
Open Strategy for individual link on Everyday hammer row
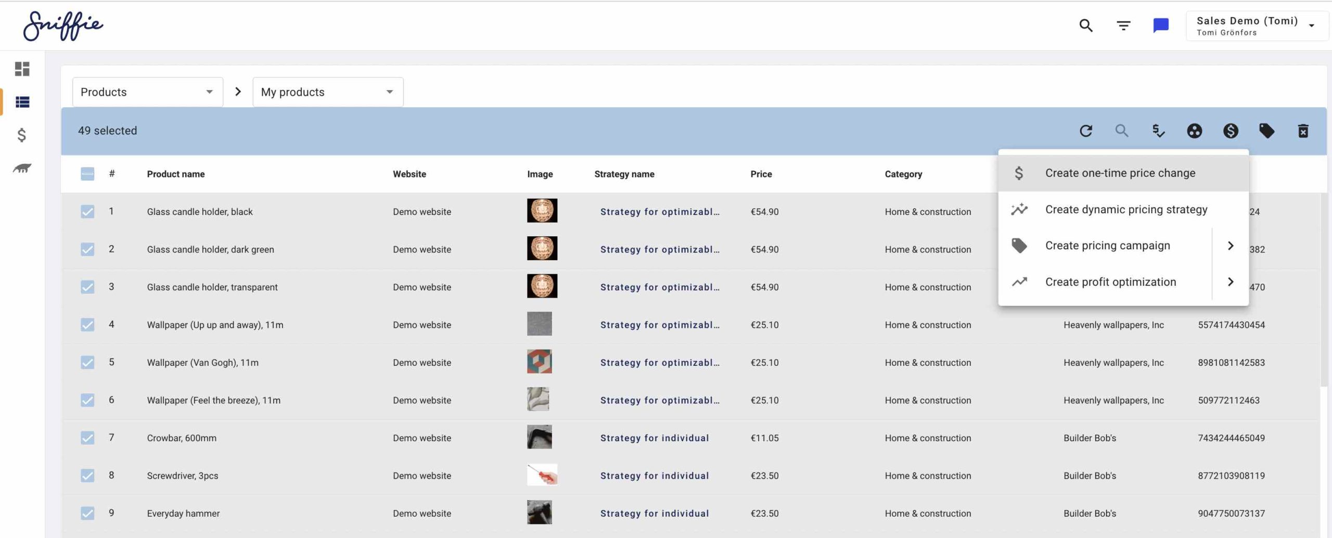[x=655, y=514]
